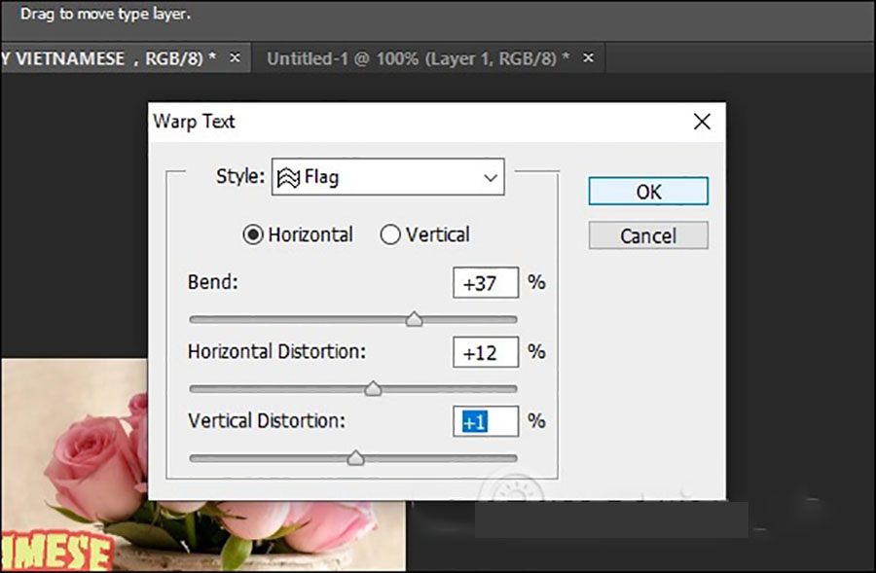Open the Style dropdown menu
Screen dimensions: 876x573
point(386,178)
